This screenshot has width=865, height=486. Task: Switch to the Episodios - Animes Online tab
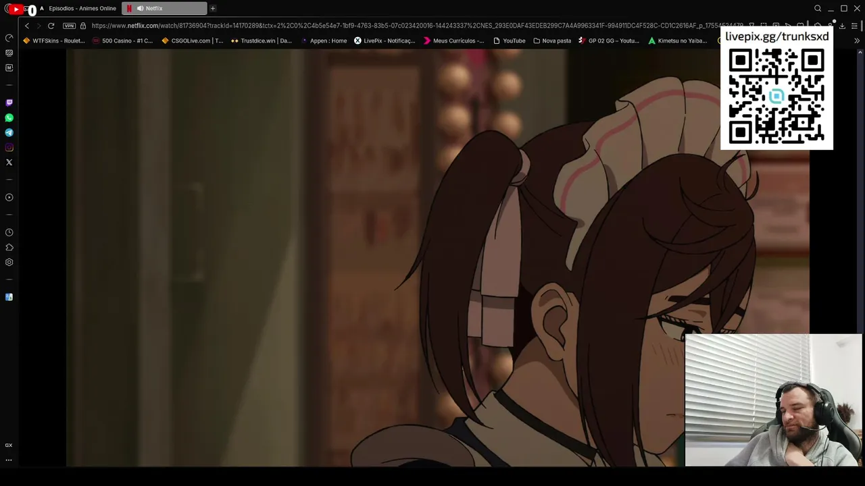click(77, 8)
